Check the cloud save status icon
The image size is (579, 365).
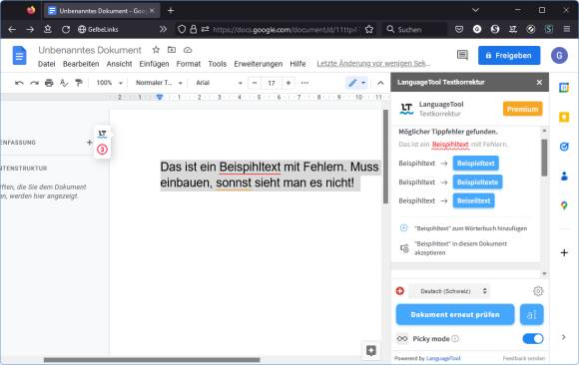point(188,50)
